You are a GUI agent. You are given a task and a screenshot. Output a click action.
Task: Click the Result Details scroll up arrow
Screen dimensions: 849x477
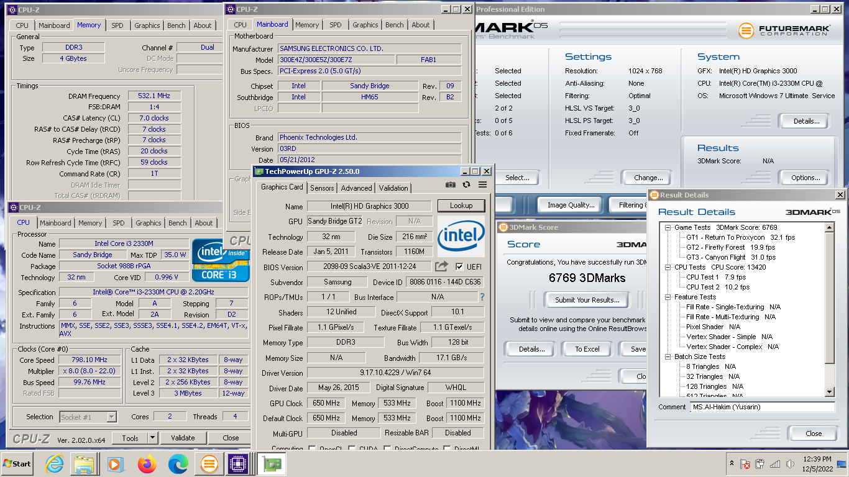tap(829, 228)
